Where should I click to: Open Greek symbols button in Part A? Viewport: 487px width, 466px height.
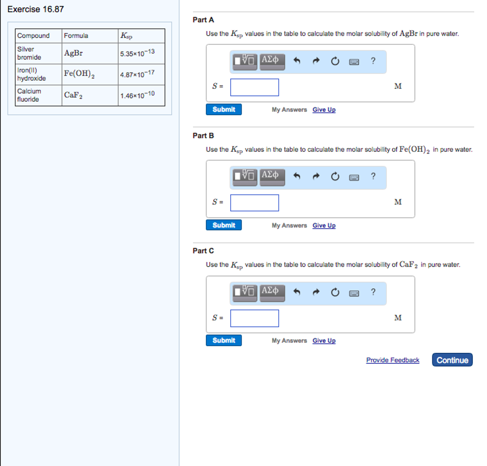[x=272, y=61]
